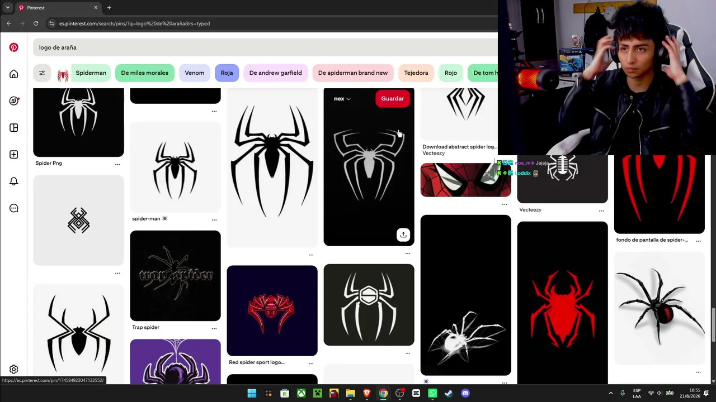
Task: Switch the ESP LAA keyboard language indicator
Action: [637, 393]
